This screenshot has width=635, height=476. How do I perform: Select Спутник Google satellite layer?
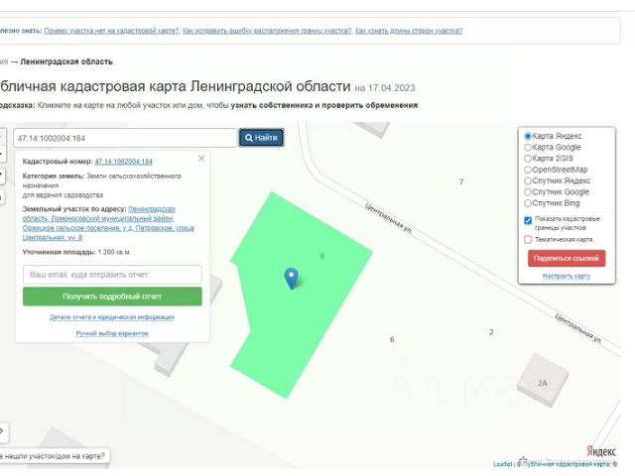click(528, 191)
